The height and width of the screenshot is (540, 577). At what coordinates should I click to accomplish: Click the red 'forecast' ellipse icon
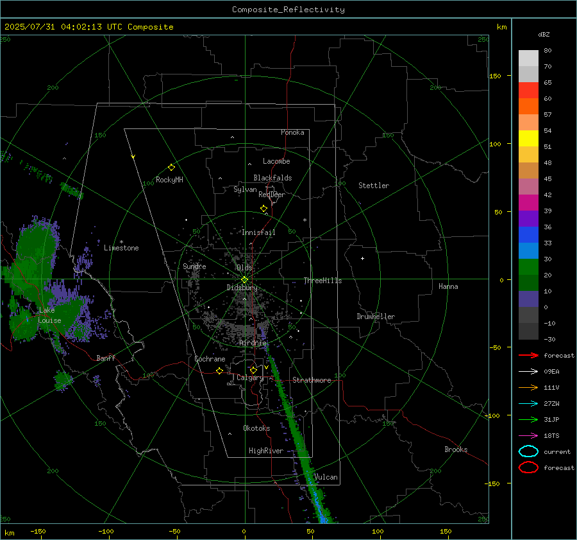pos(528,467)
